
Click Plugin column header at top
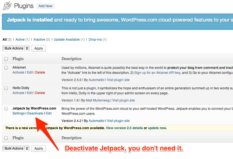[x=18, y=59]
